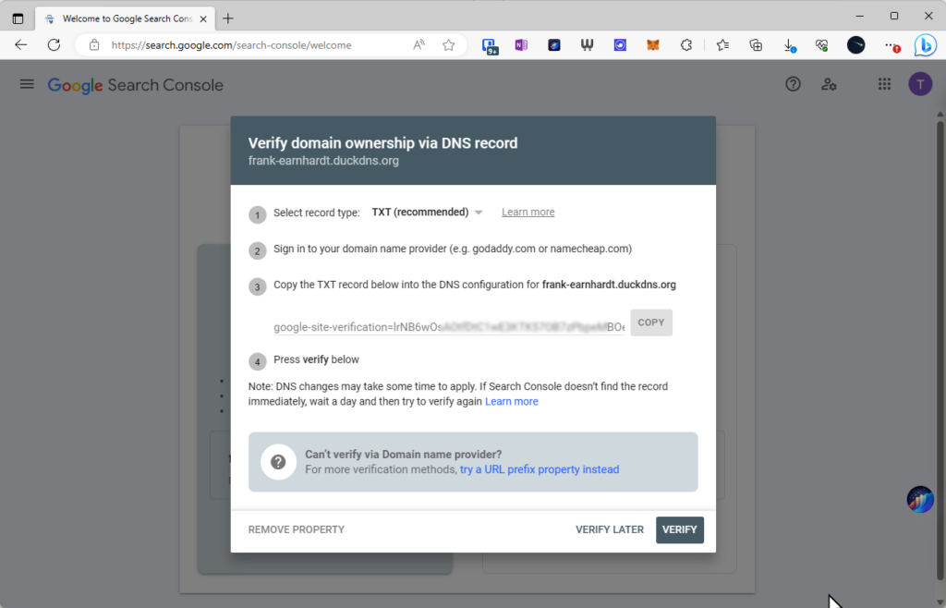The width and height of the screenshot is (946, 608).
Task: Open the blue swirl extension icon
Action: pos(620,45)
